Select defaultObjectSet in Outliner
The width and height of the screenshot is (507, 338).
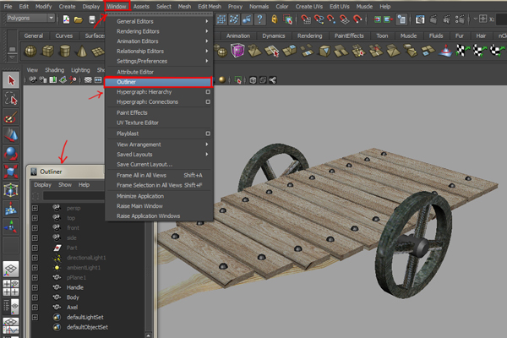pos(87,327)
